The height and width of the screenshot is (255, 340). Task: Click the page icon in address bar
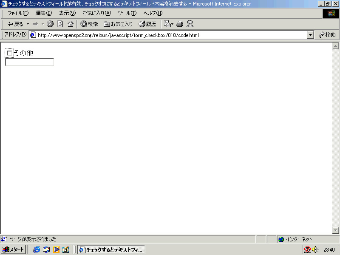point(33,35)
